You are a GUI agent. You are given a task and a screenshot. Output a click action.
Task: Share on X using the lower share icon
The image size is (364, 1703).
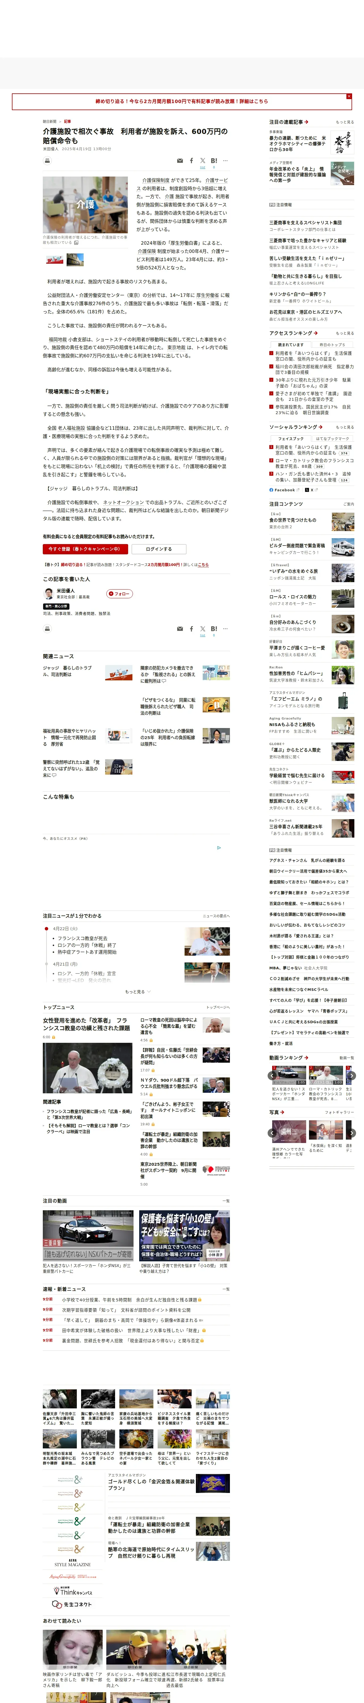point(203,629)
